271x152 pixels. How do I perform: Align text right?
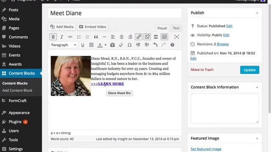(130, 37)
